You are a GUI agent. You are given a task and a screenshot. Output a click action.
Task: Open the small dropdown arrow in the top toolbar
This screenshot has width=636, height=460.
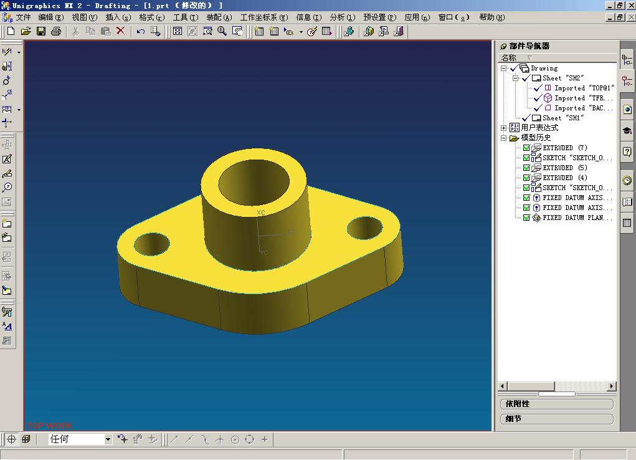(x=301, y=32)
